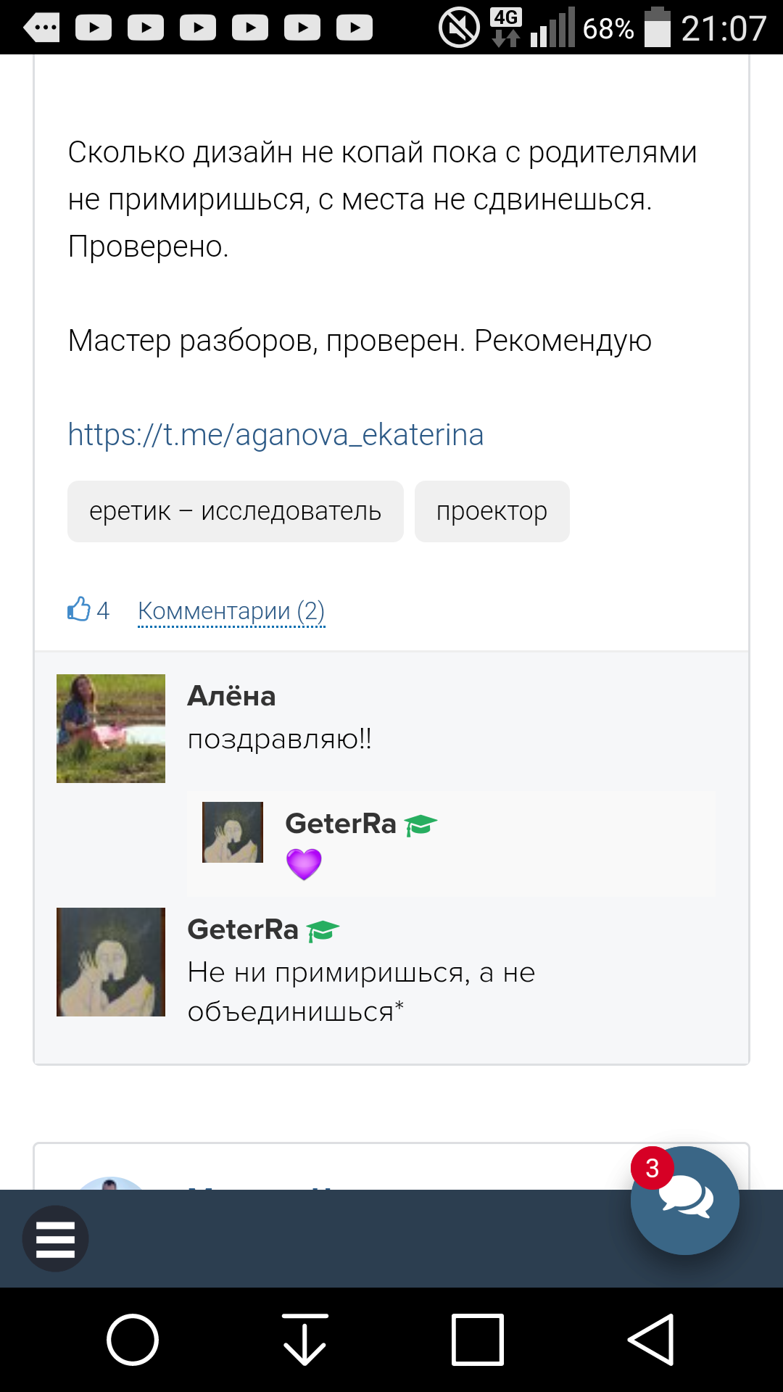Tap the Android home circle button
The image size is (783, 1392).
[x=133, y=1340]
